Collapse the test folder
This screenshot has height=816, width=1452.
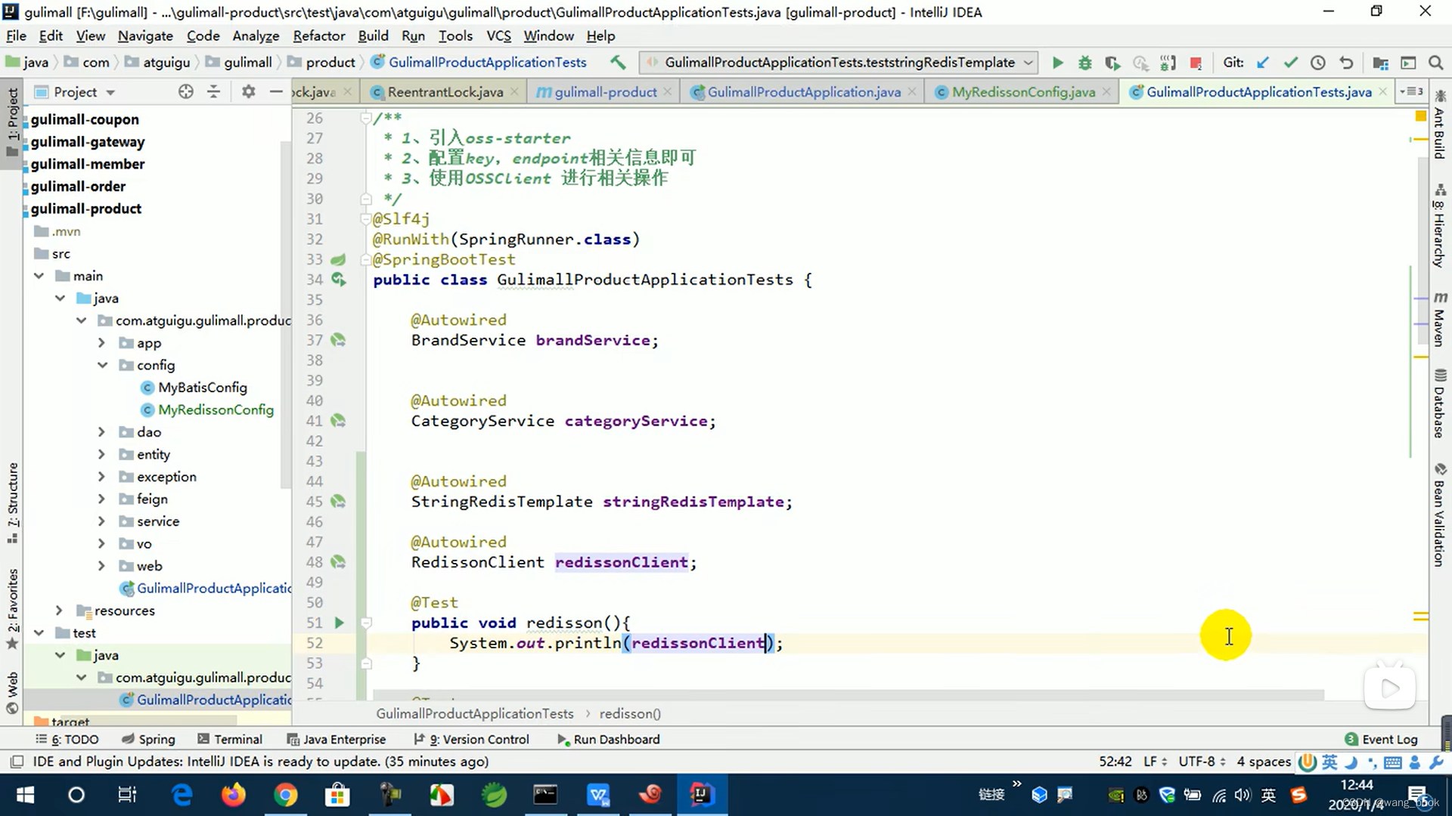click(x=39, y=633)
